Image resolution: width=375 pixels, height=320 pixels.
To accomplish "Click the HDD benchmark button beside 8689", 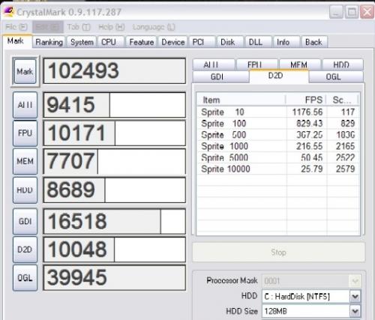I will pyautogui.click(x=25, y=190).
